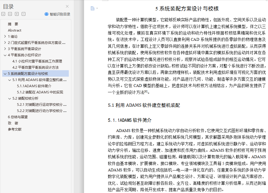Jump to the 致 谢 entry
The image size is (268, 193).
(x=13, y=123)
